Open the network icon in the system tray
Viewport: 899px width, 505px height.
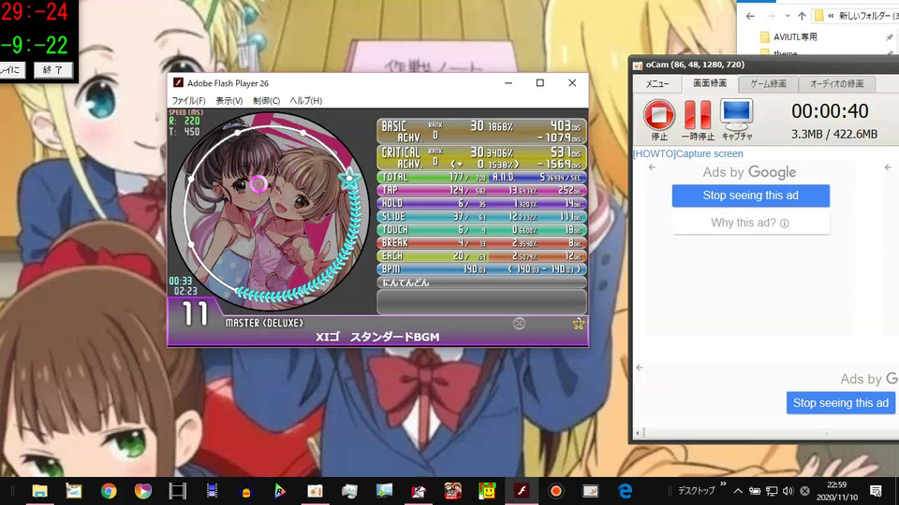(772, 491)
